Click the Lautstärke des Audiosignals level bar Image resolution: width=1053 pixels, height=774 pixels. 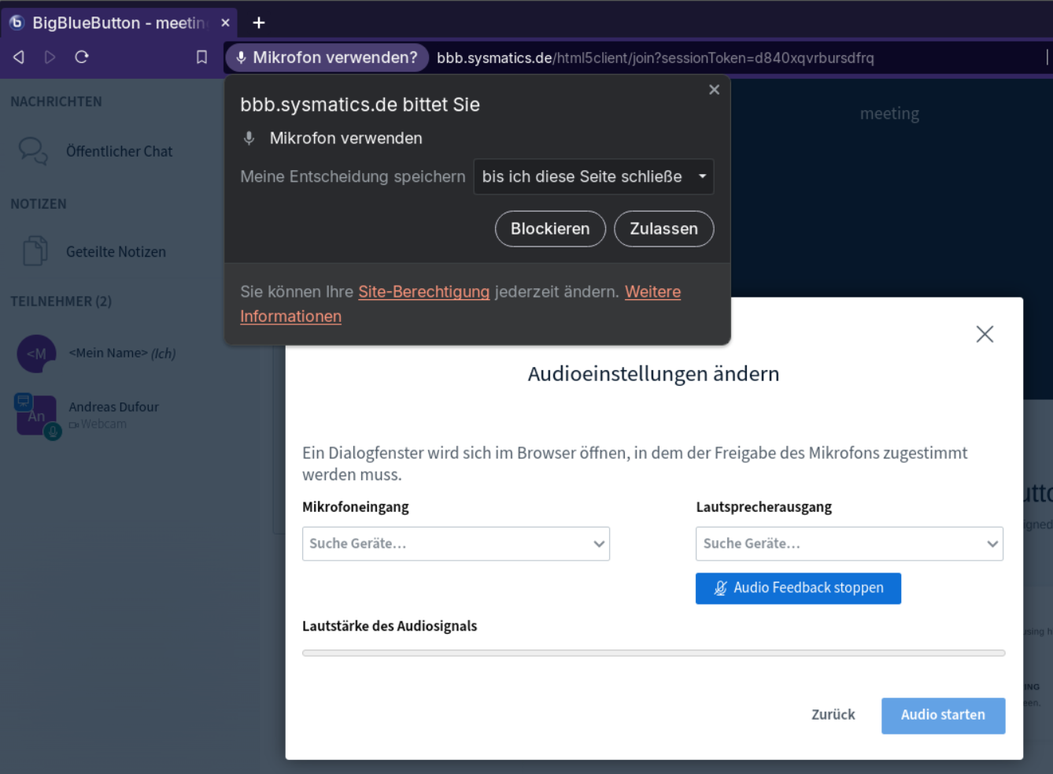pyautogui.click(x=653, y=653)
